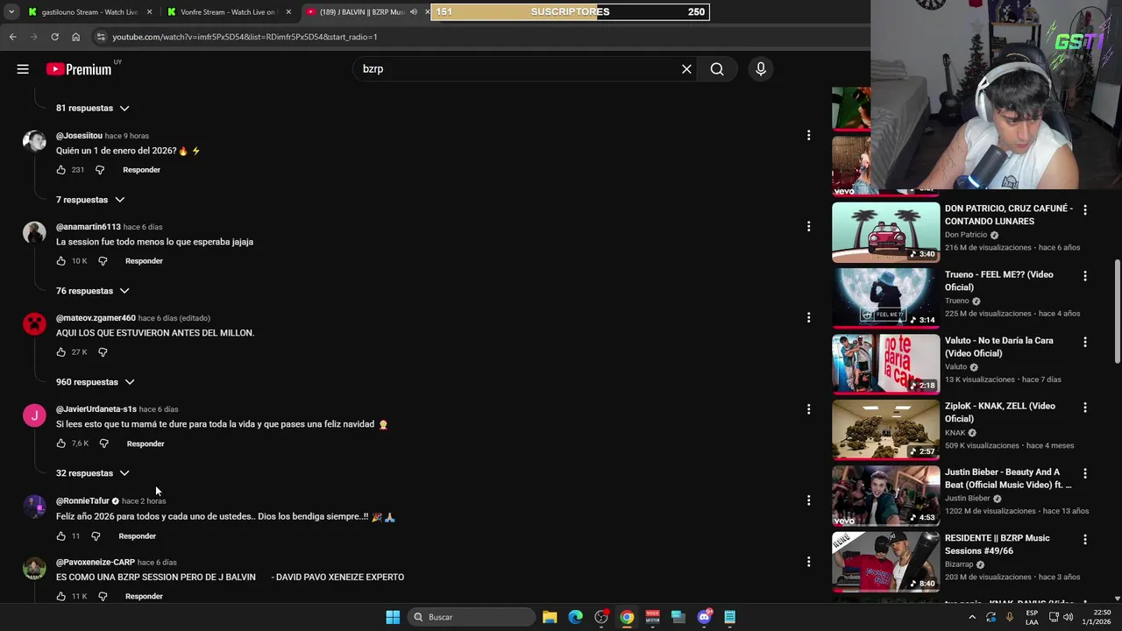
Task: Like the comment by @Josesiitou
Action: [61, 170]
